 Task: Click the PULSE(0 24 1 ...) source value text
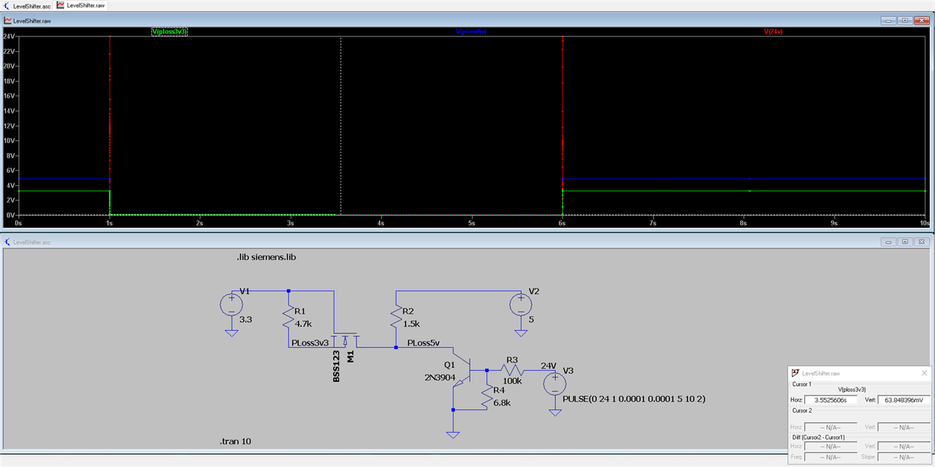tap(634, 399)
